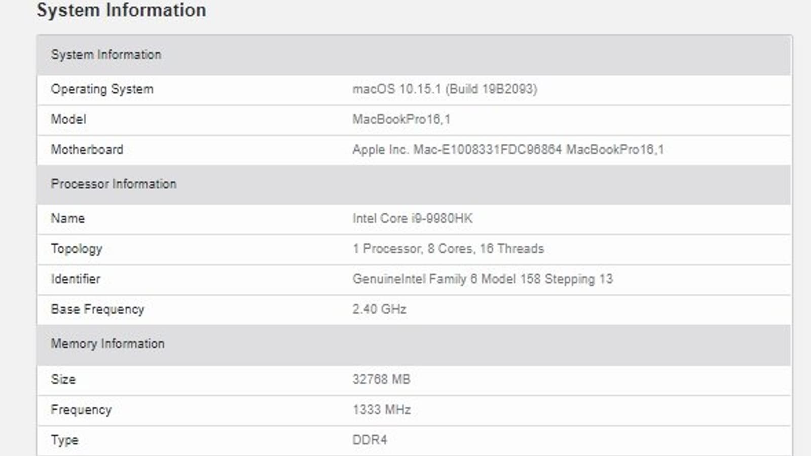Image resolution: width=811 pixels, height=456 pixels.
Task: Click the 2.40 GHz frequency value
Action: 379,309
